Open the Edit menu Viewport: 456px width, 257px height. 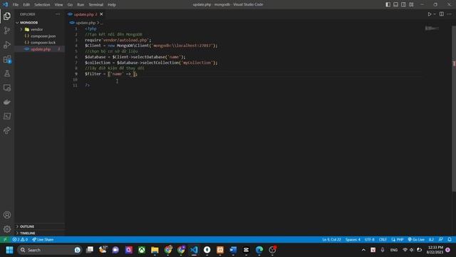(x=26, y=5)
